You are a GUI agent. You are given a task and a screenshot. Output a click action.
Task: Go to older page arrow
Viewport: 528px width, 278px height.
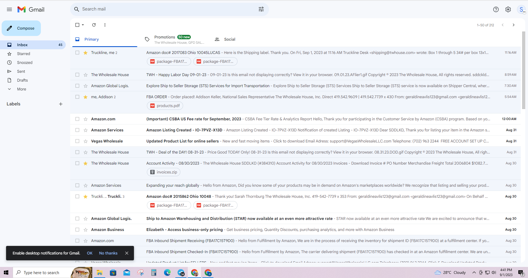click(514, 25)
